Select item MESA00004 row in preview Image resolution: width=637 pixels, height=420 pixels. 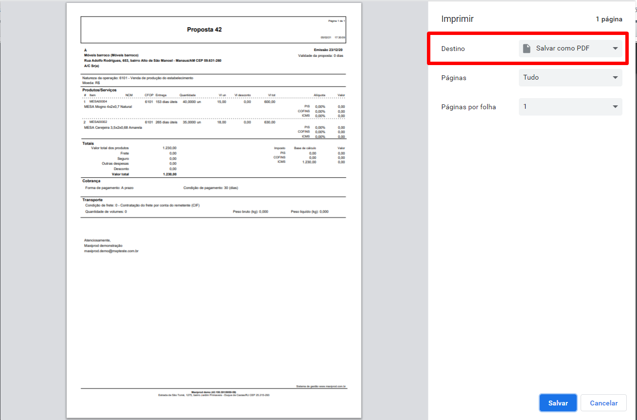(214, 102)
